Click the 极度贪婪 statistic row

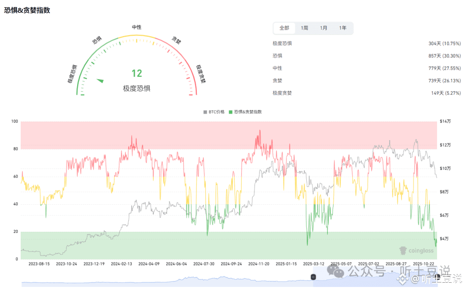[282, 93]
